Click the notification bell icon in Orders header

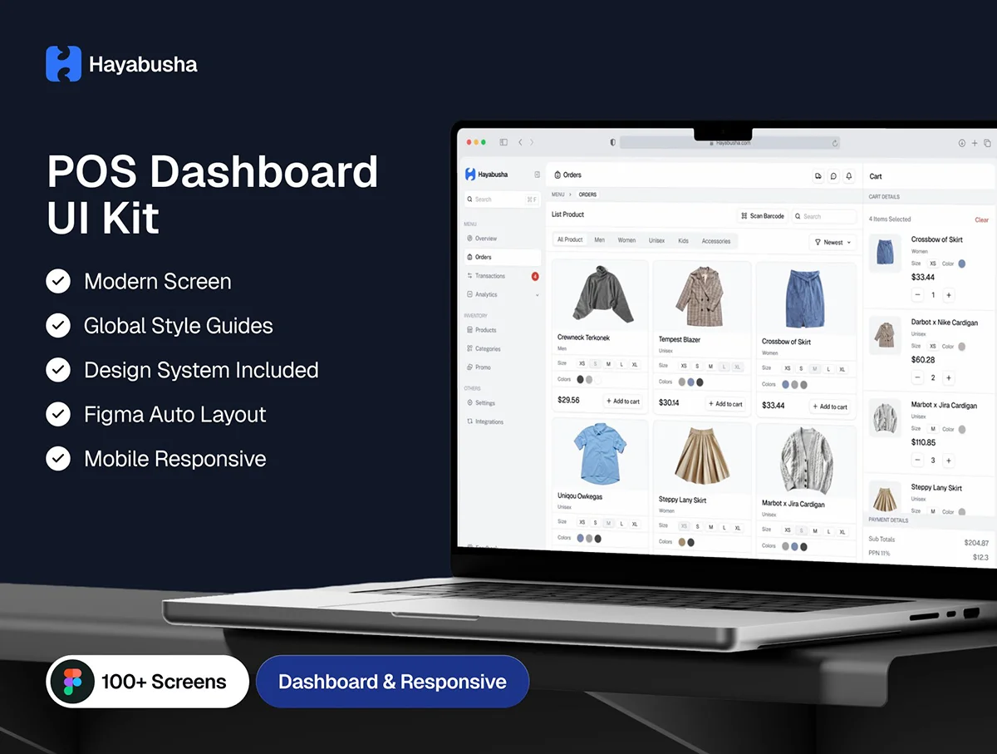(x=848, y=176)
